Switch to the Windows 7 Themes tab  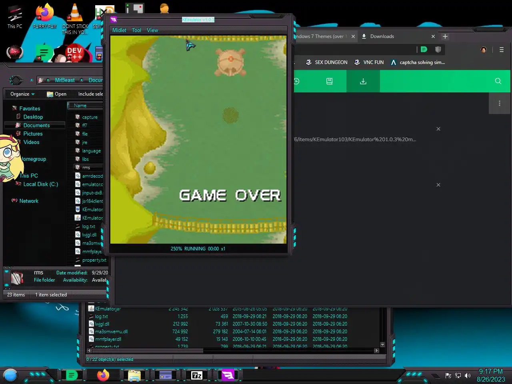(322, 36)
